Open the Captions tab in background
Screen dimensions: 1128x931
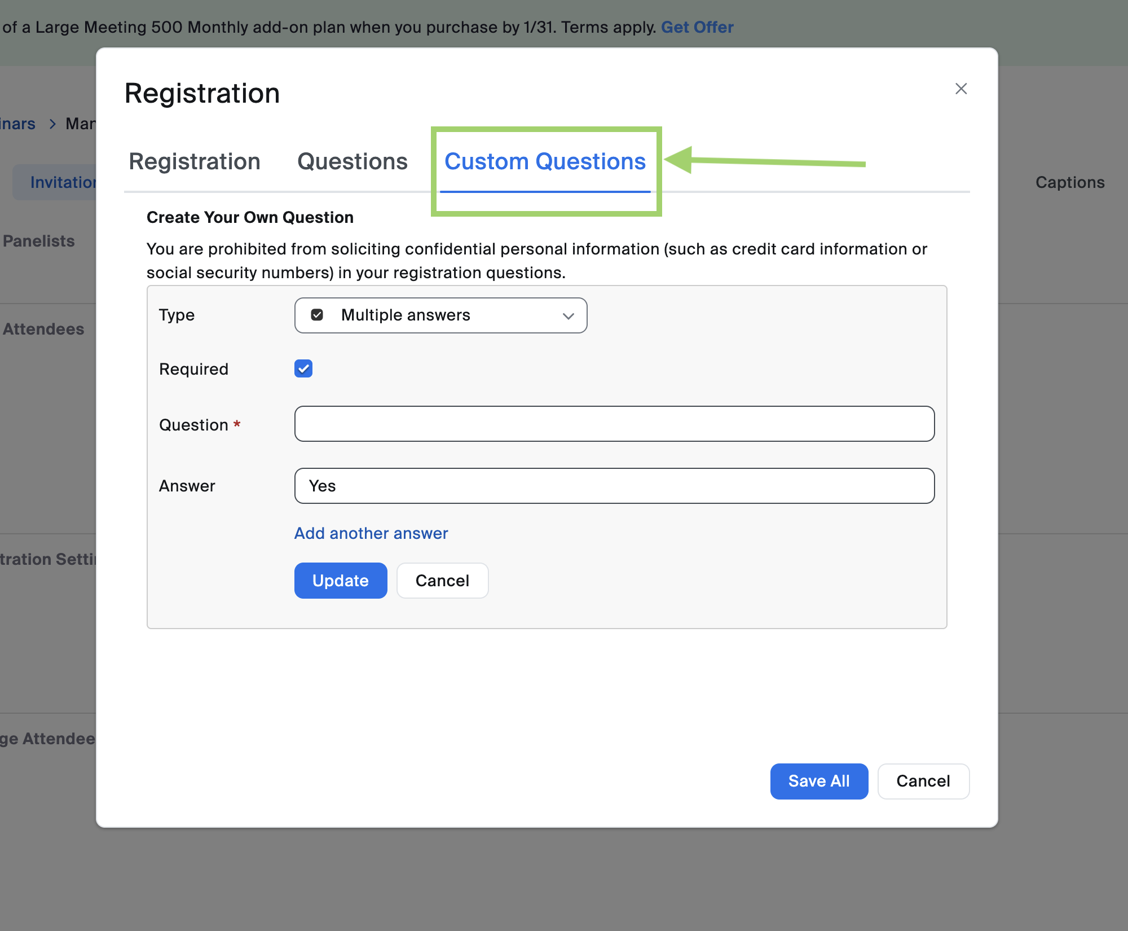click(1070, 182)
